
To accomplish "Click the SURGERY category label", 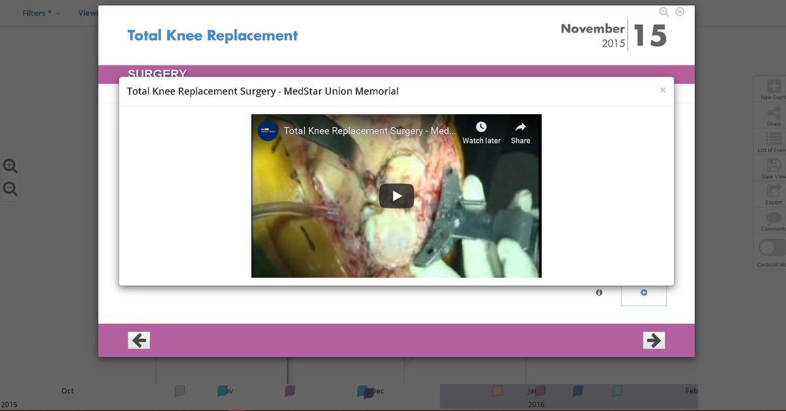I will point(157,73).
